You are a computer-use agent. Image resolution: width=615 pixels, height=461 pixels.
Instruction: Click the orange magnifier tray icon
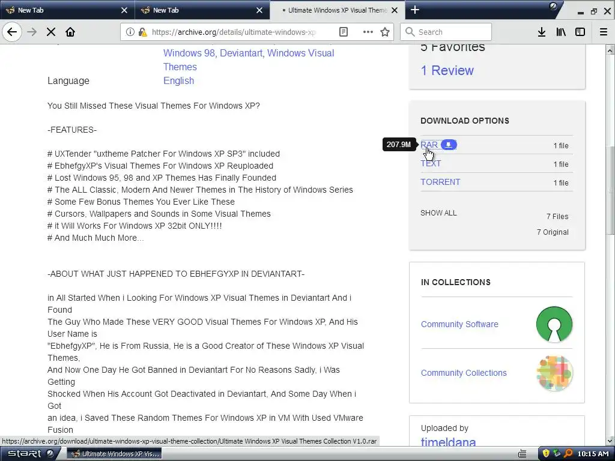point(568,454)
